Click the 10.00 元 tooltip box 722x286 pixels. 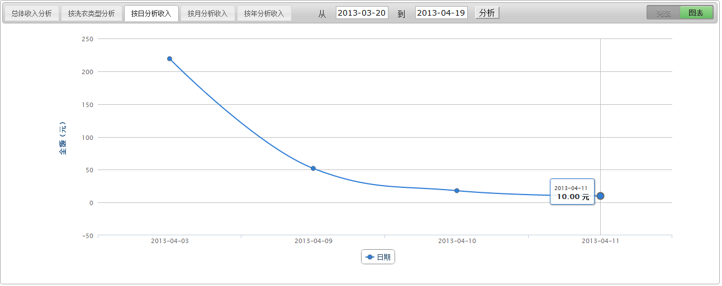pyautogui.click(x=572, y=192)
